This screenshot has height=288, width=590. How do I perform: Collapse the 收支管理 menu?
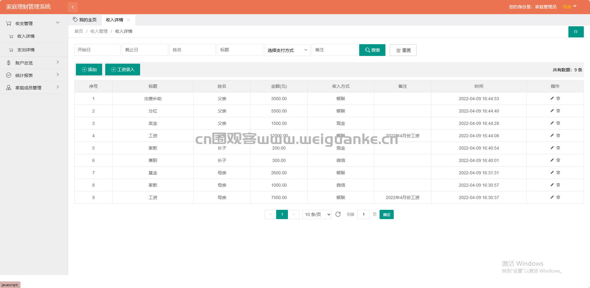click(x=34, y=23)
